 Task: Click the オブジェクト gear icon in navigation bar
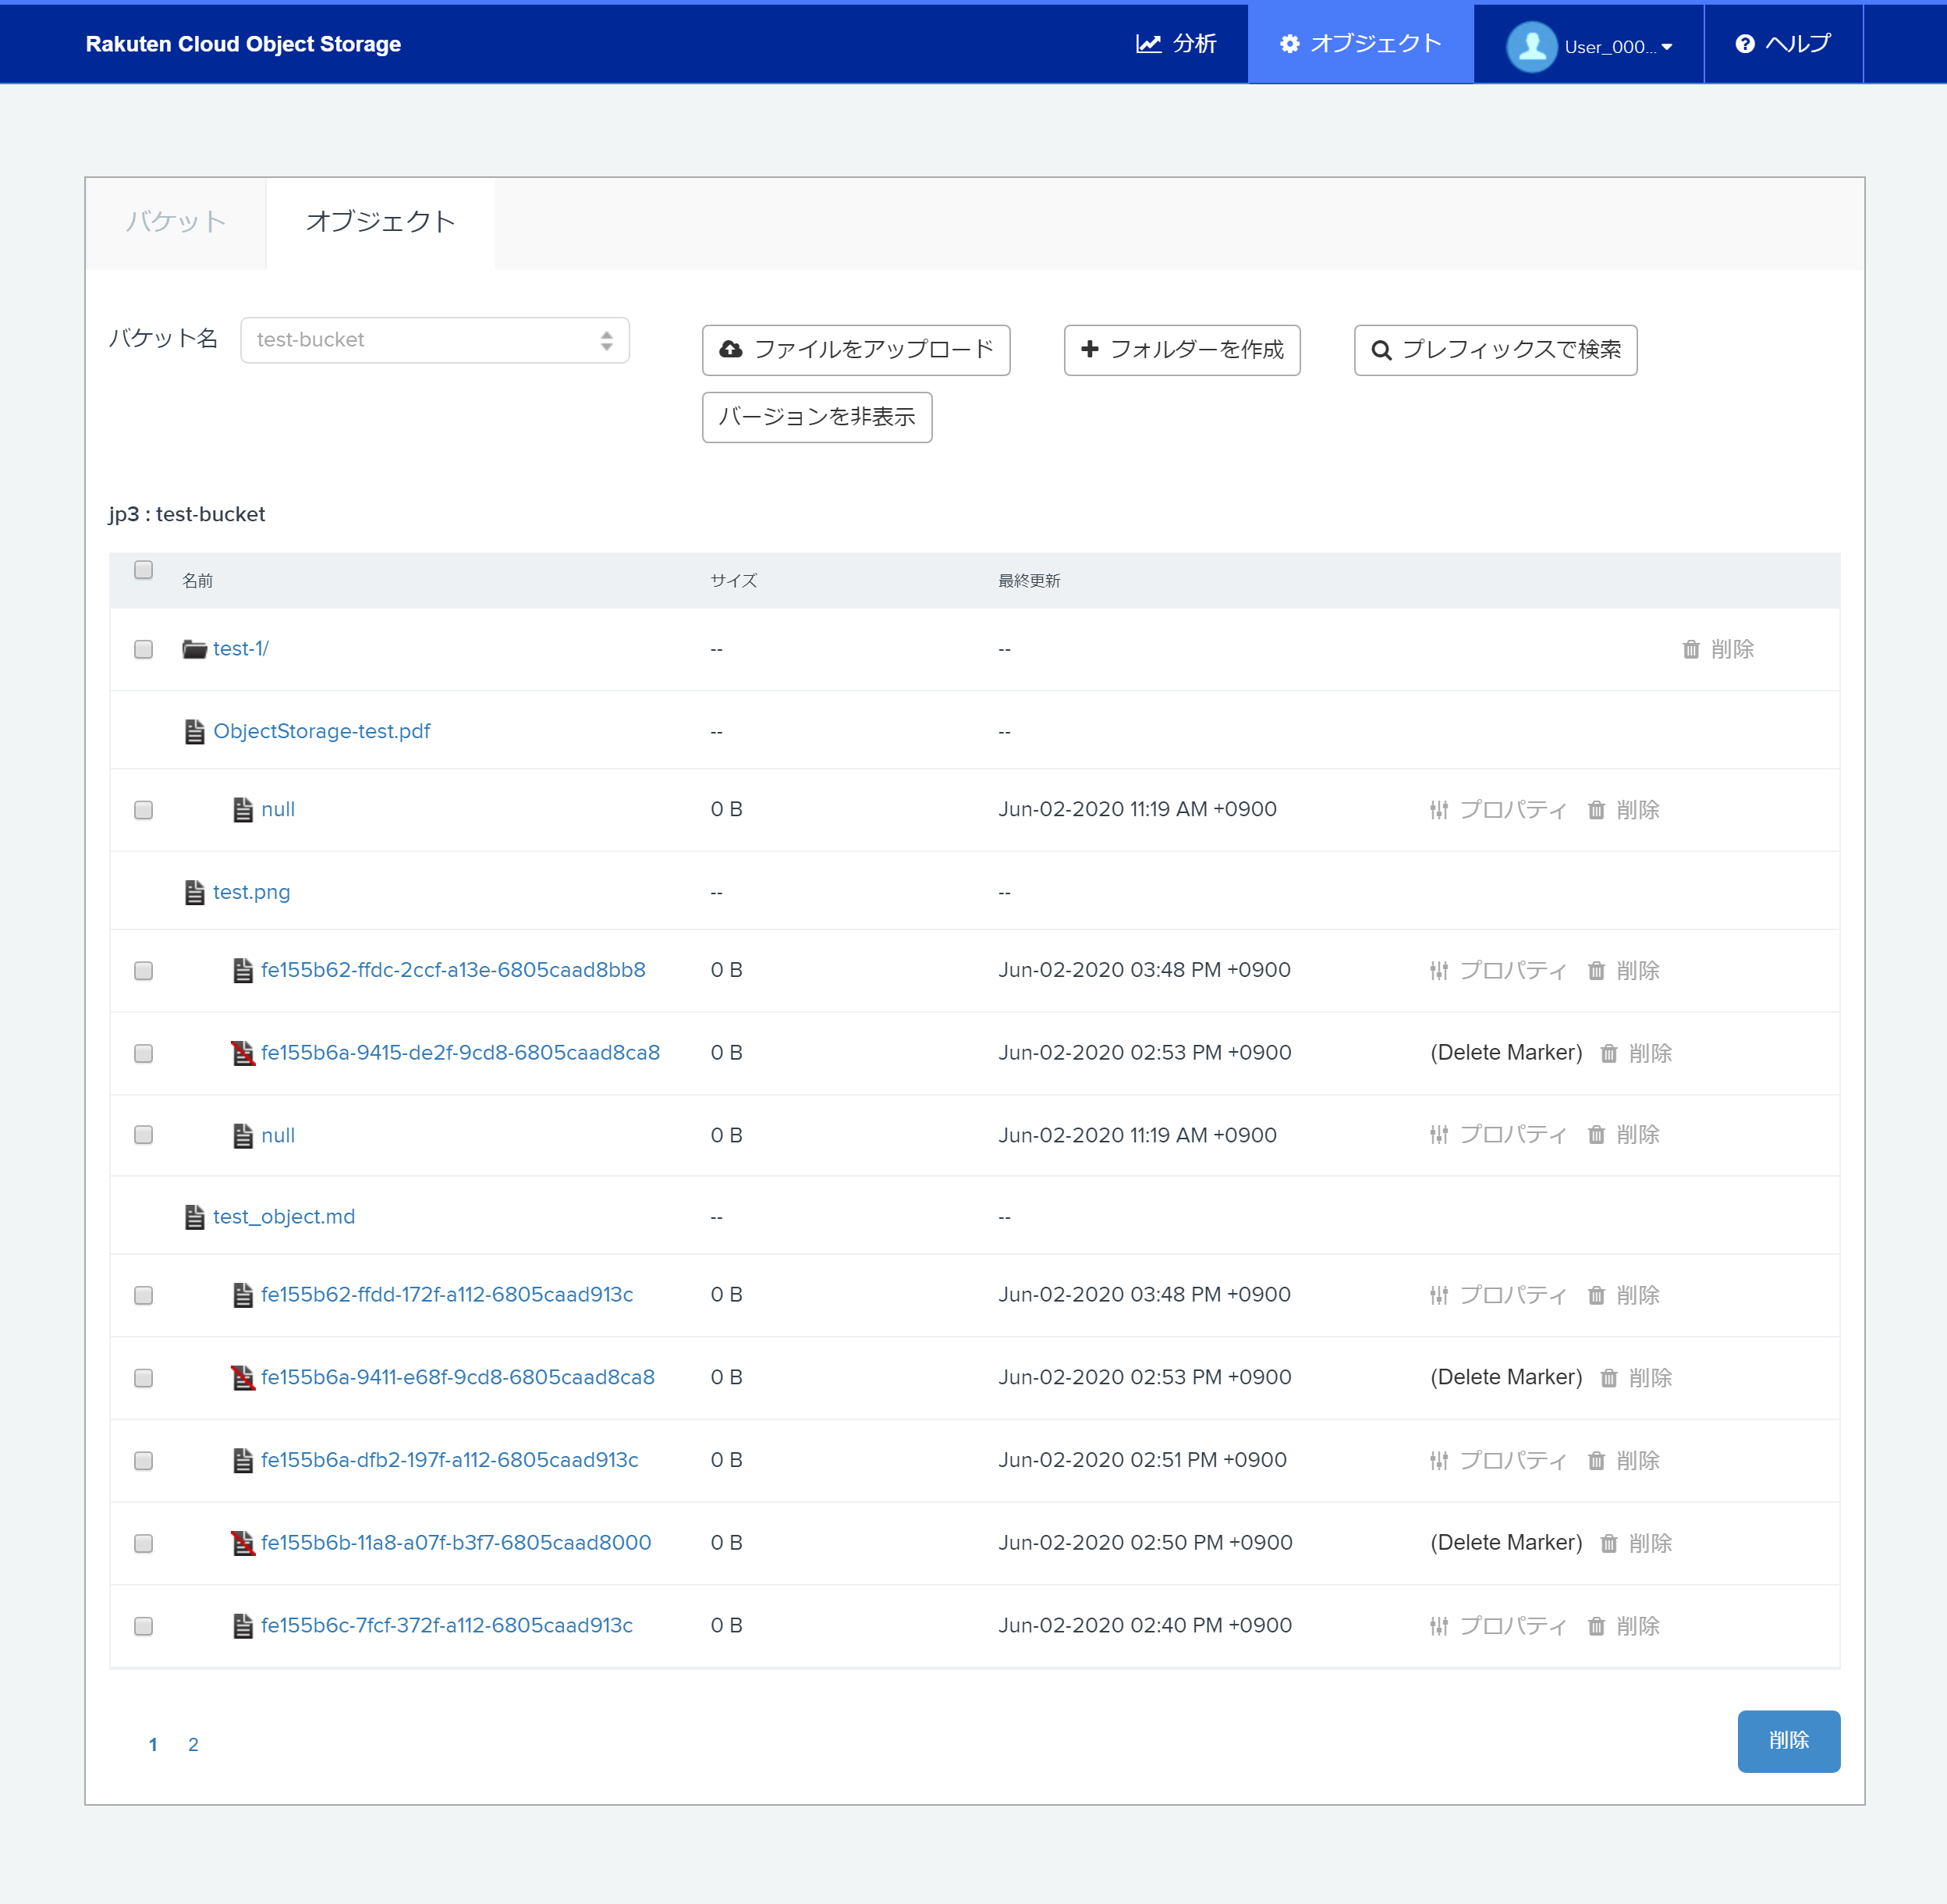tap(1289, 43)
